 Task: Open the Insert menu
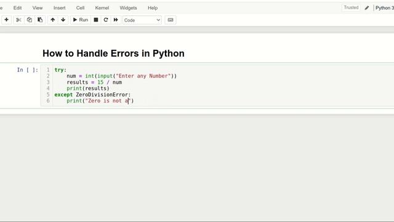[60, 8]
